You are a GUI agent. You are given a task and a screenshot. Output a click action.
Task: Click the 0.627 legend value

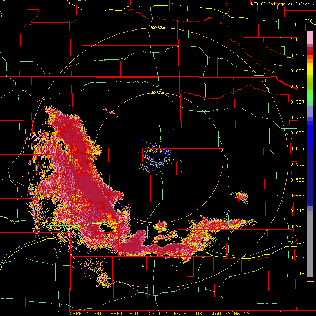(297, 149)
